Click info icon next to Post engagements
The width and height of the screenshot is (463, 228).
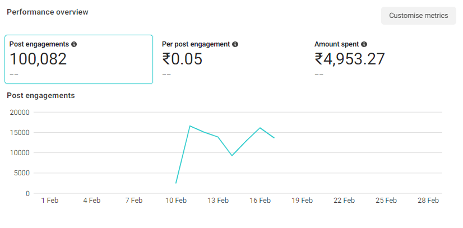tap(74, 44)
